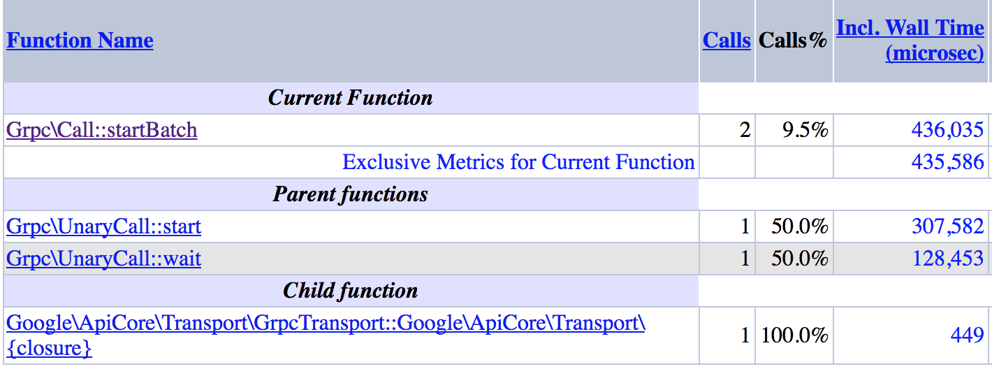The height and width of the screenshot is (369, 992).
Task: Click the 449 wall time of closure row
Action: [967, 335]
